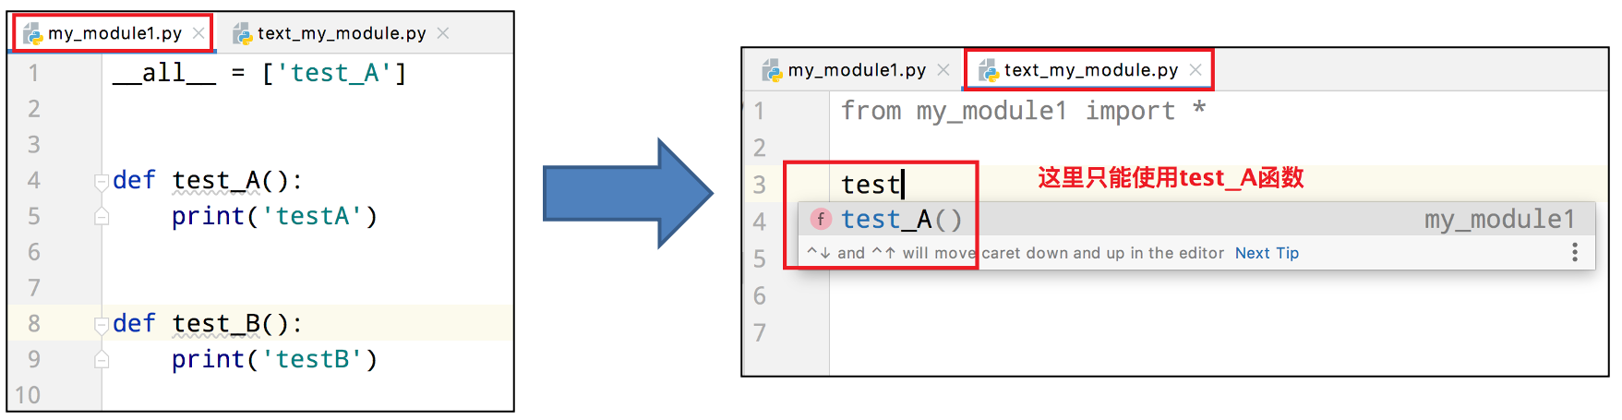
Task: Collapse the test_A function using its fold marker
Action: 102,181
